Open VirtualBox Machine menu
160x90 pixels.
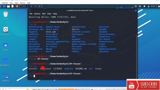click(5, 3)
